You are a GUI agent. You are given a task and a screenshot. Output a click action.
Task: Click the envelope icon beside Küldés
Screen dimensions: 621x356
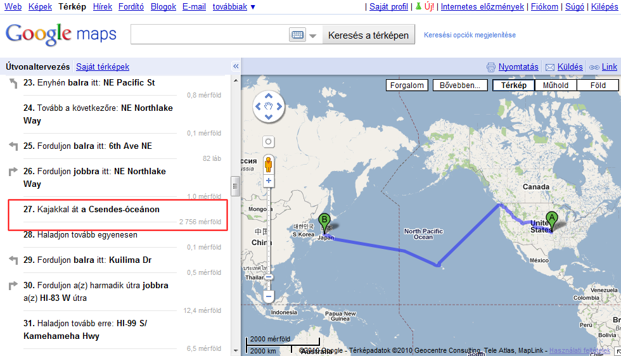tap(550, 67)
